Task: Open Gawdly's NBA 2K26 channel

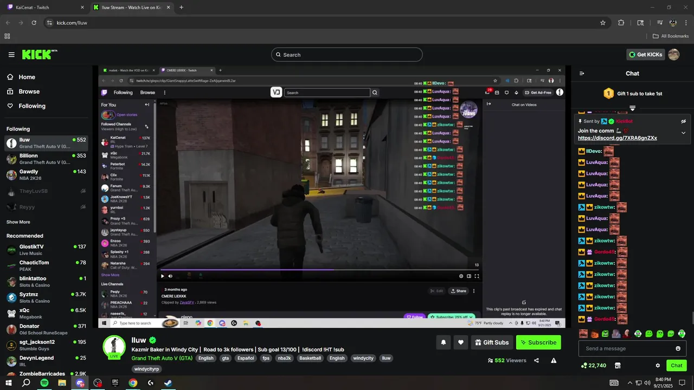Action: pos(46,174)
